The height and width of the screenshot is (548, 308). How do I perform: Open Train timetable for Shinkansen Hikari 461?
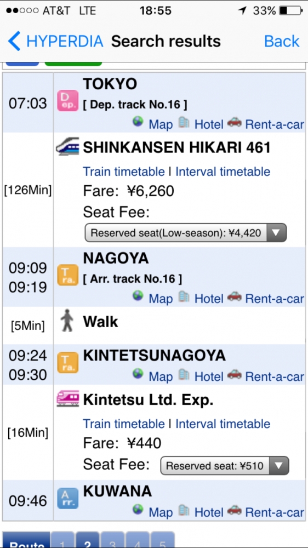click(x=124, y=172)
